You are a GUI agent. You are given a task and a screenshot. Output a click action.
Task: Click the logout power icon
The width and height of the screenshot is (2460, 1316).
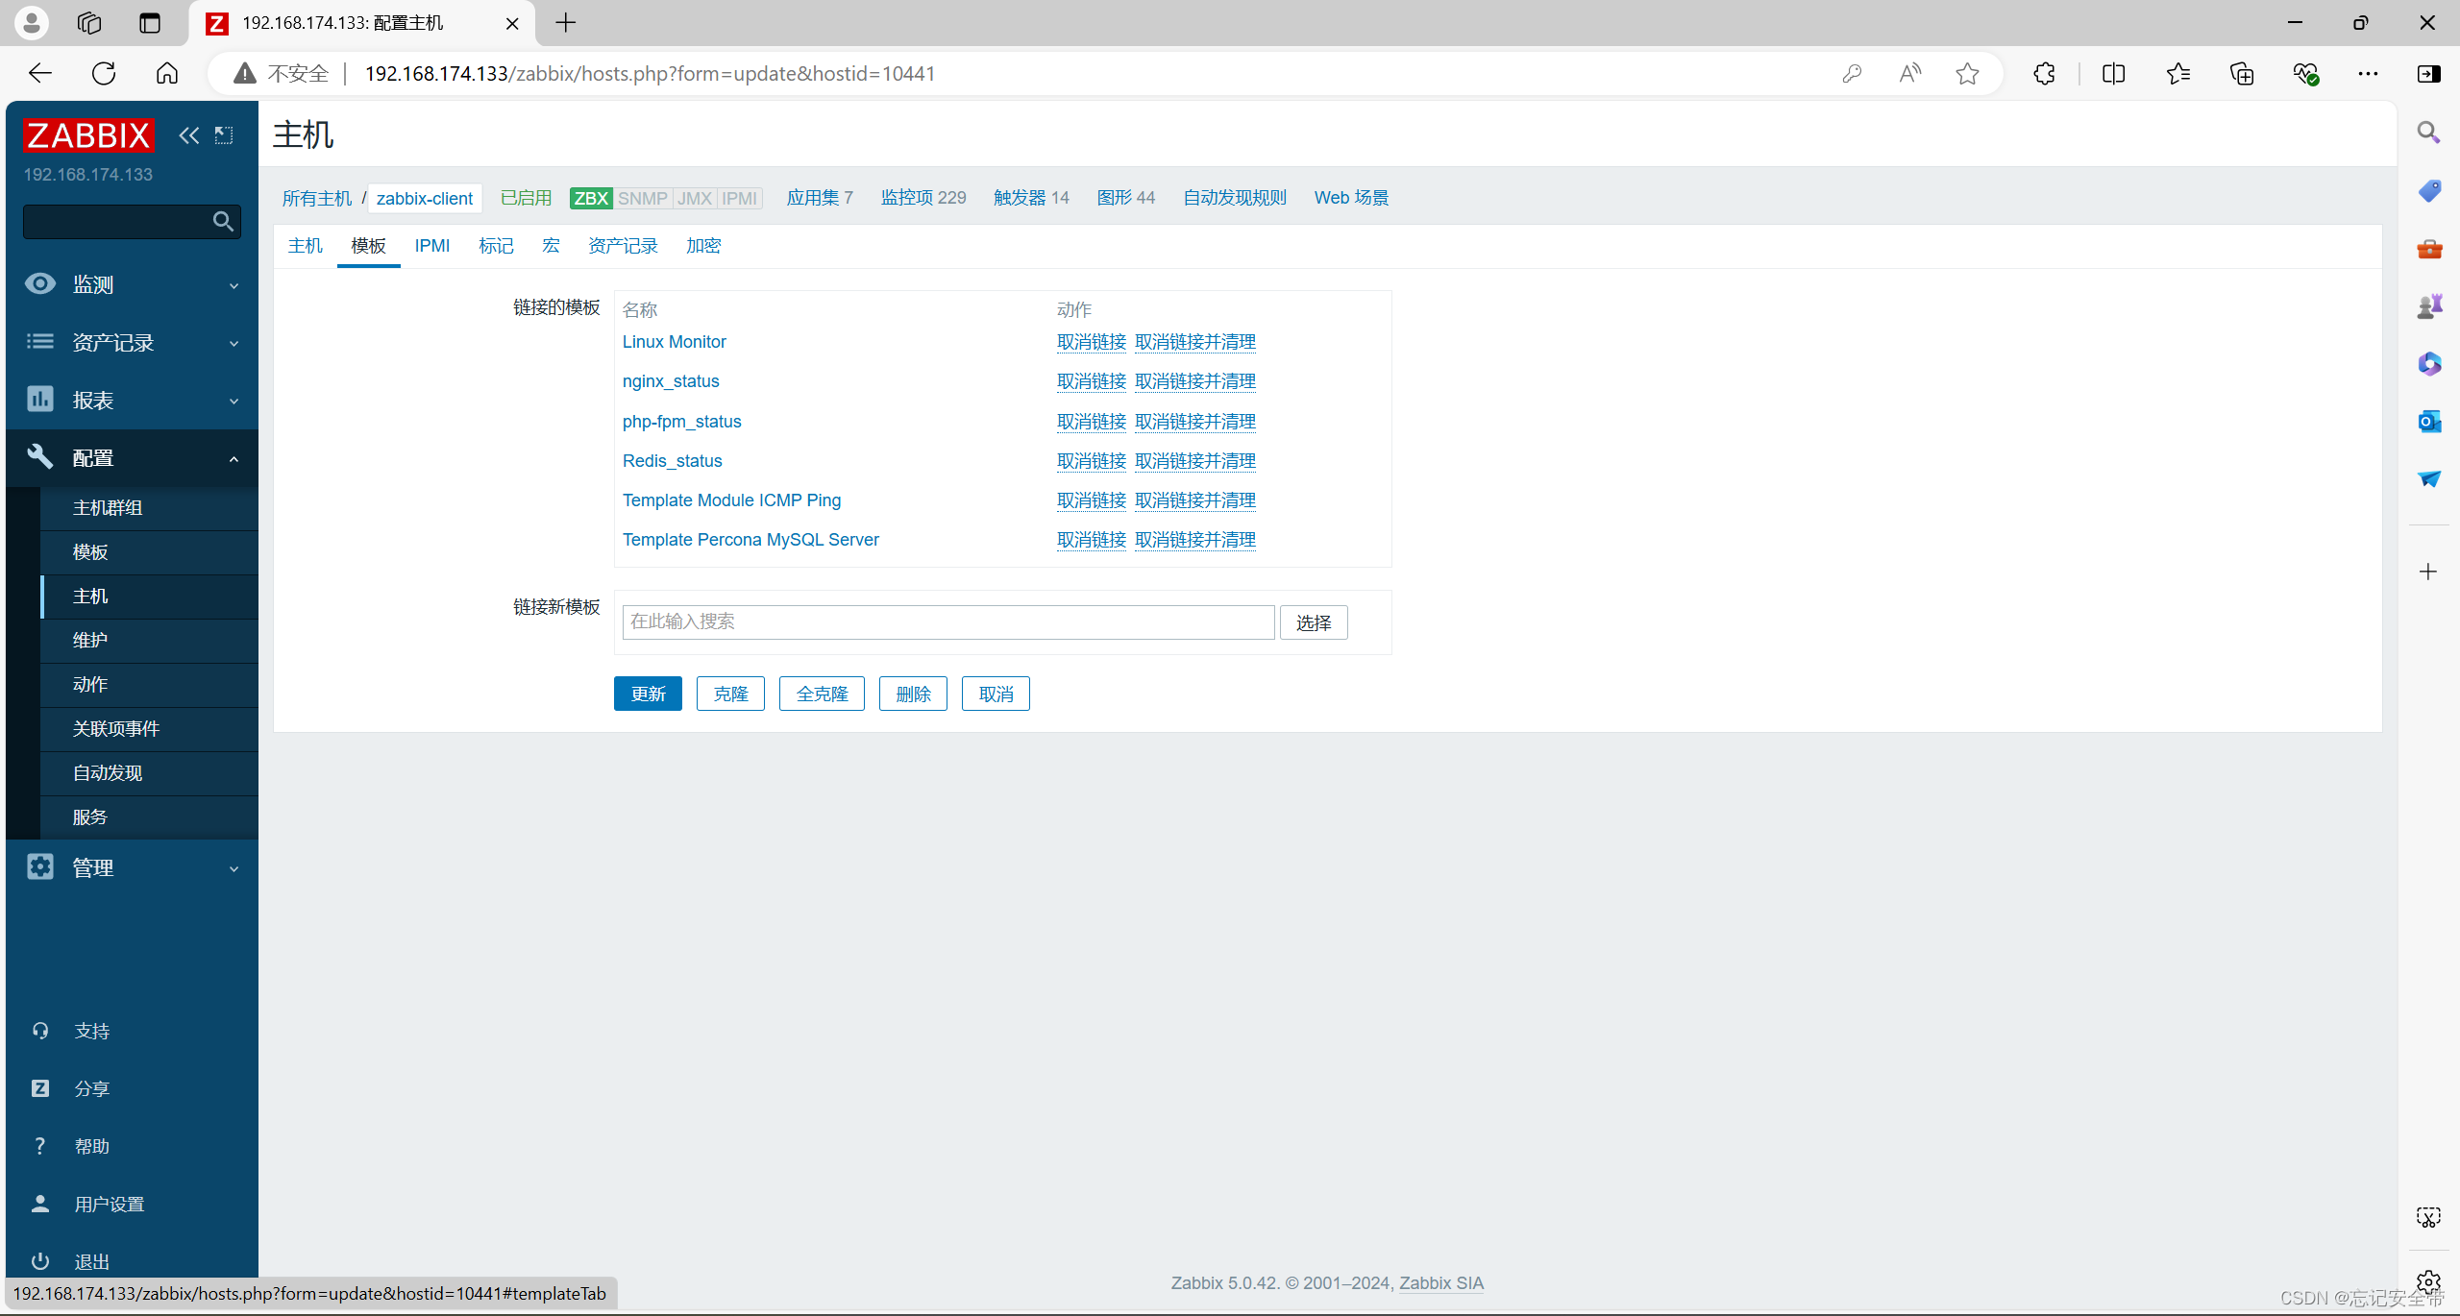tap(40, 1260)
